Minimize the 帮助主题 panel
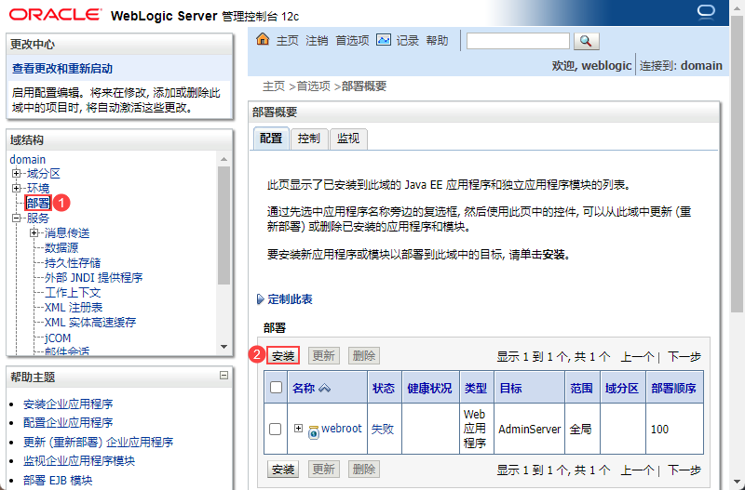The image size is (745, 490). [x=223, y=376]
